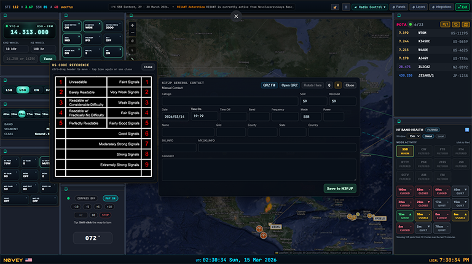Select POTA spot JI1AKD/1 on 430.230
Screen dimensions: 472x264
(433, 76)
